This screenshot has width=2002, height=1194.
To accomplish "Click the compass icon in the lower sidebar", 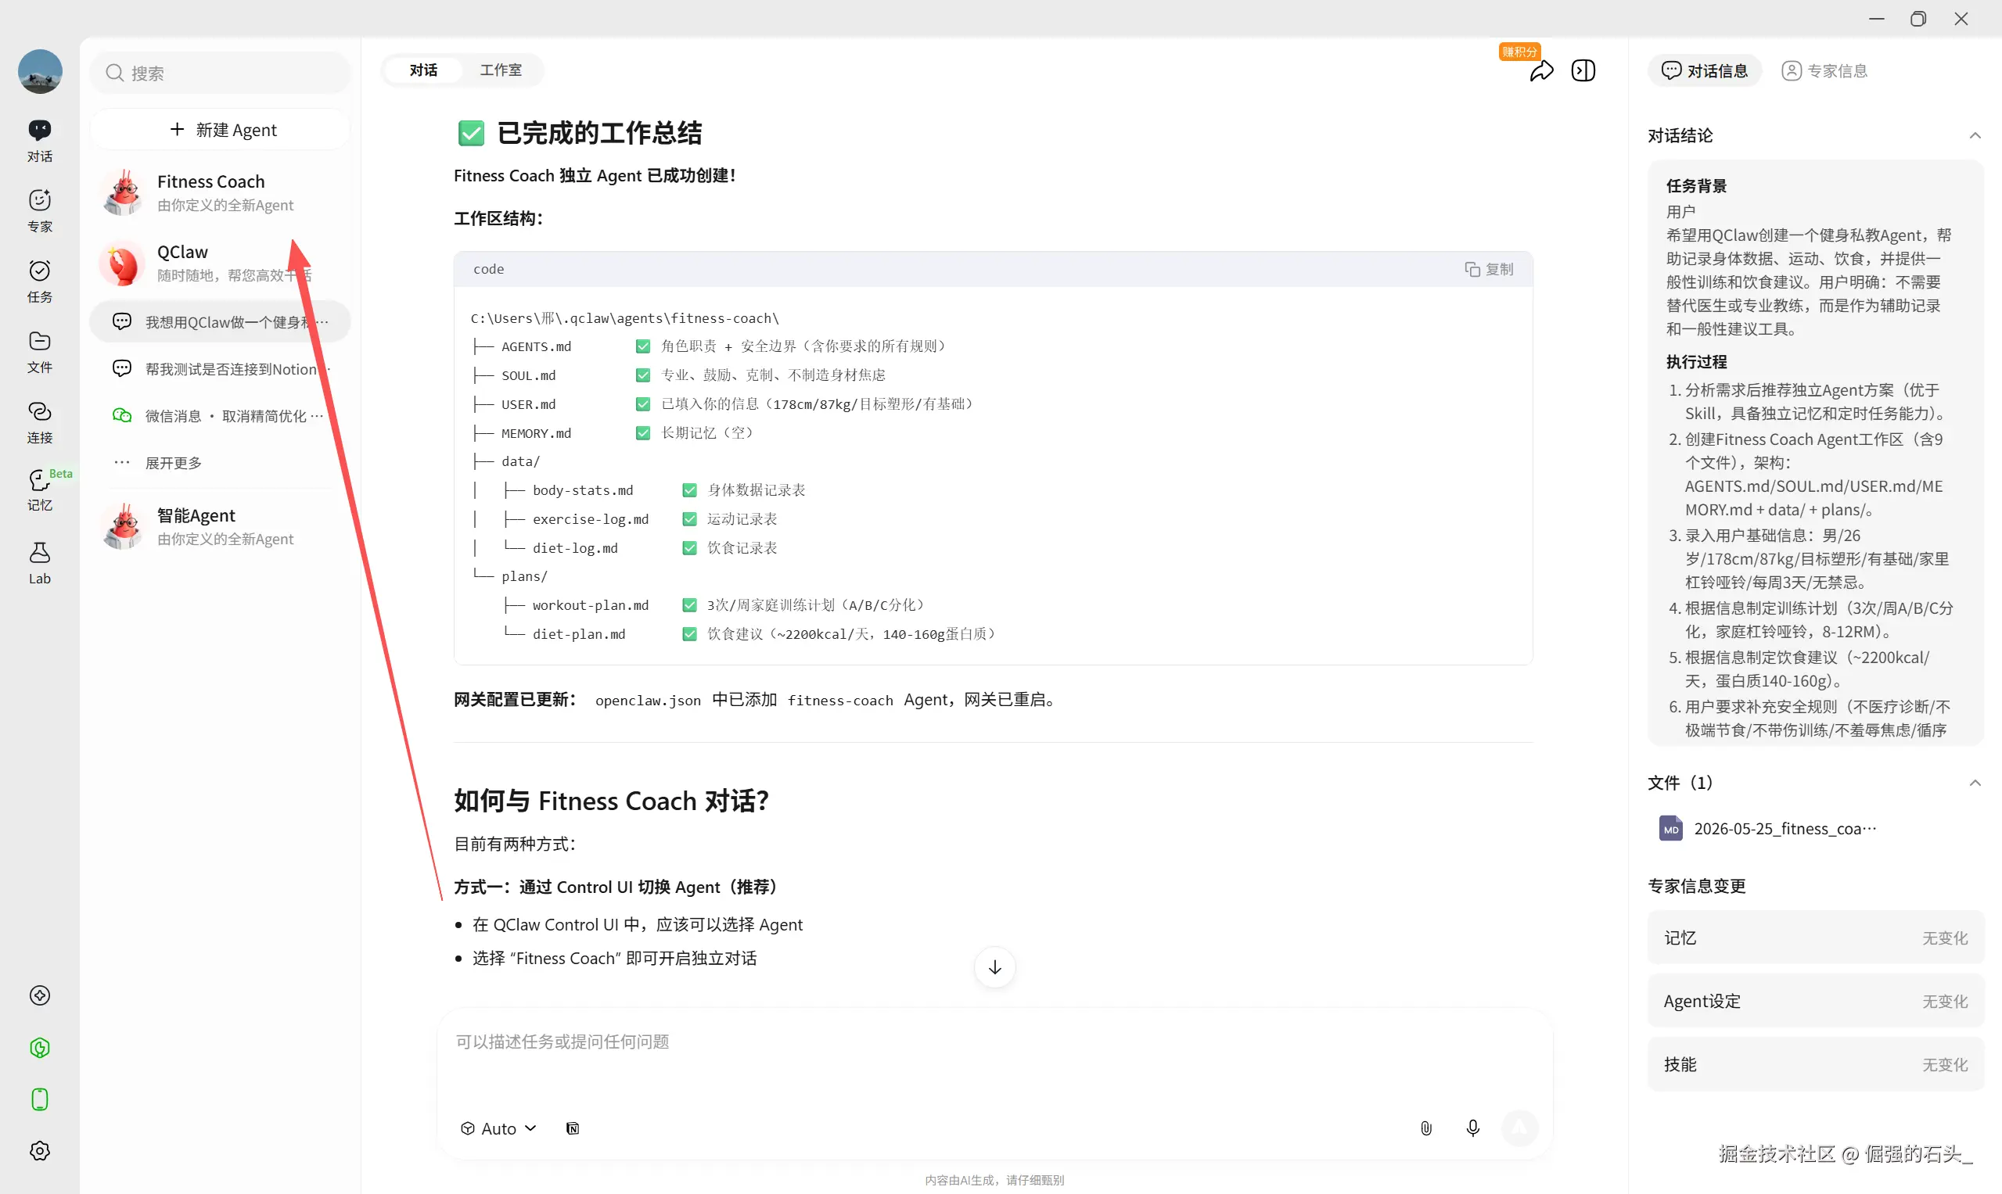I will point(39,995).
